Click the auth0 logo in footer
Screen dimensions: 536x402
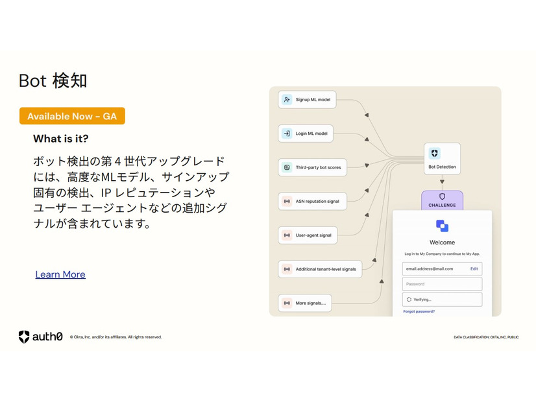pos(39,337)
